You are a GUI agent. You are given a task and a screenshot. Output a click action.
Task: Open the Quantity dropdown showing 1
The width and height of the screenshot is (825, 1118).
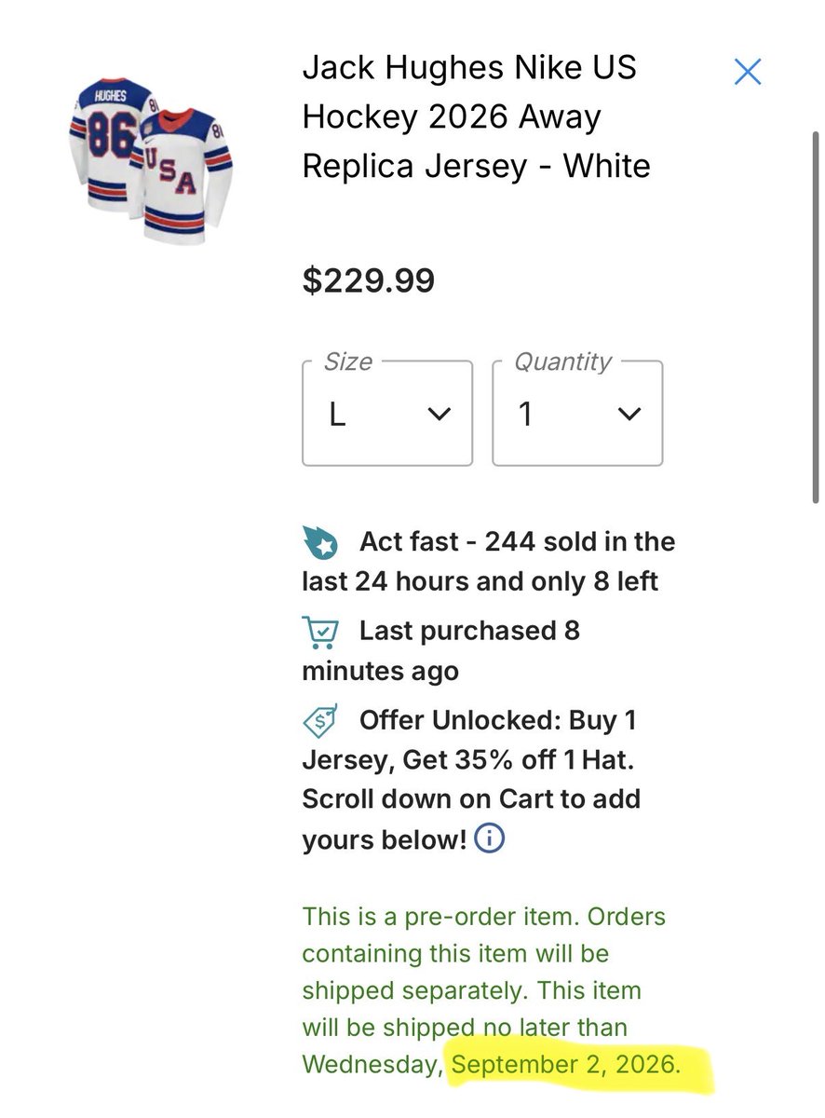coord(577,413)
